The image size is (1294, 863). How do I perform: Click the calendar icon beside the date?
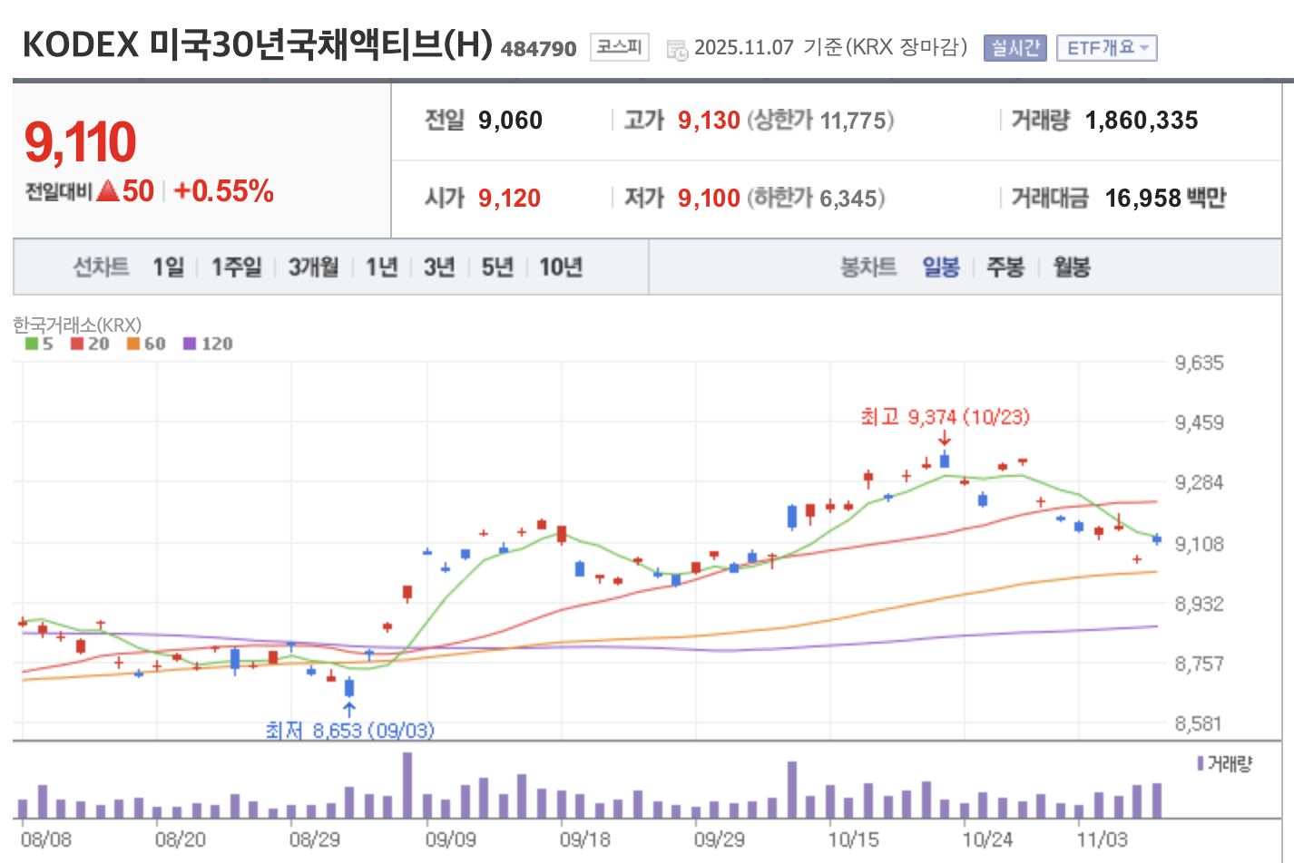pos(677,50)
